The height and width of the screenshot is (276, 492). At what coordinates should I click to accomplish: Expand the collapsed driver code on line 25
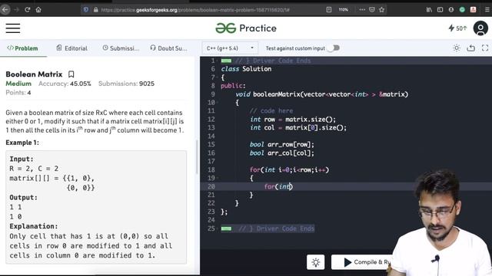pyautogui.click(x=226, y=228)
